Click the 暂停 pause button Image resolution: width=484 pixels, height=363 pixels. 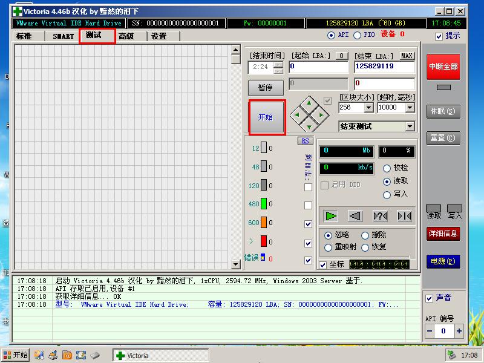[266, 88]
